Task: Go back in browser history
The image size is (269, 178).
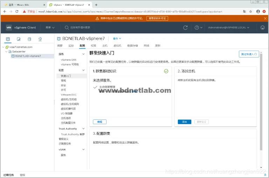Action: [5, 12]
